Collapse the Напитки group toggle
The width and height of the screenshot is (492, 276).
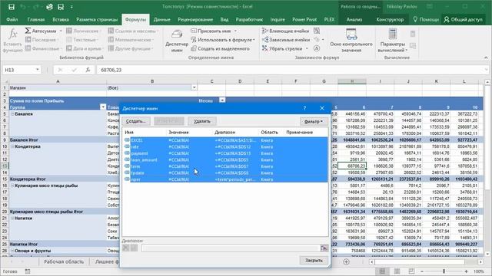[13, 218]
